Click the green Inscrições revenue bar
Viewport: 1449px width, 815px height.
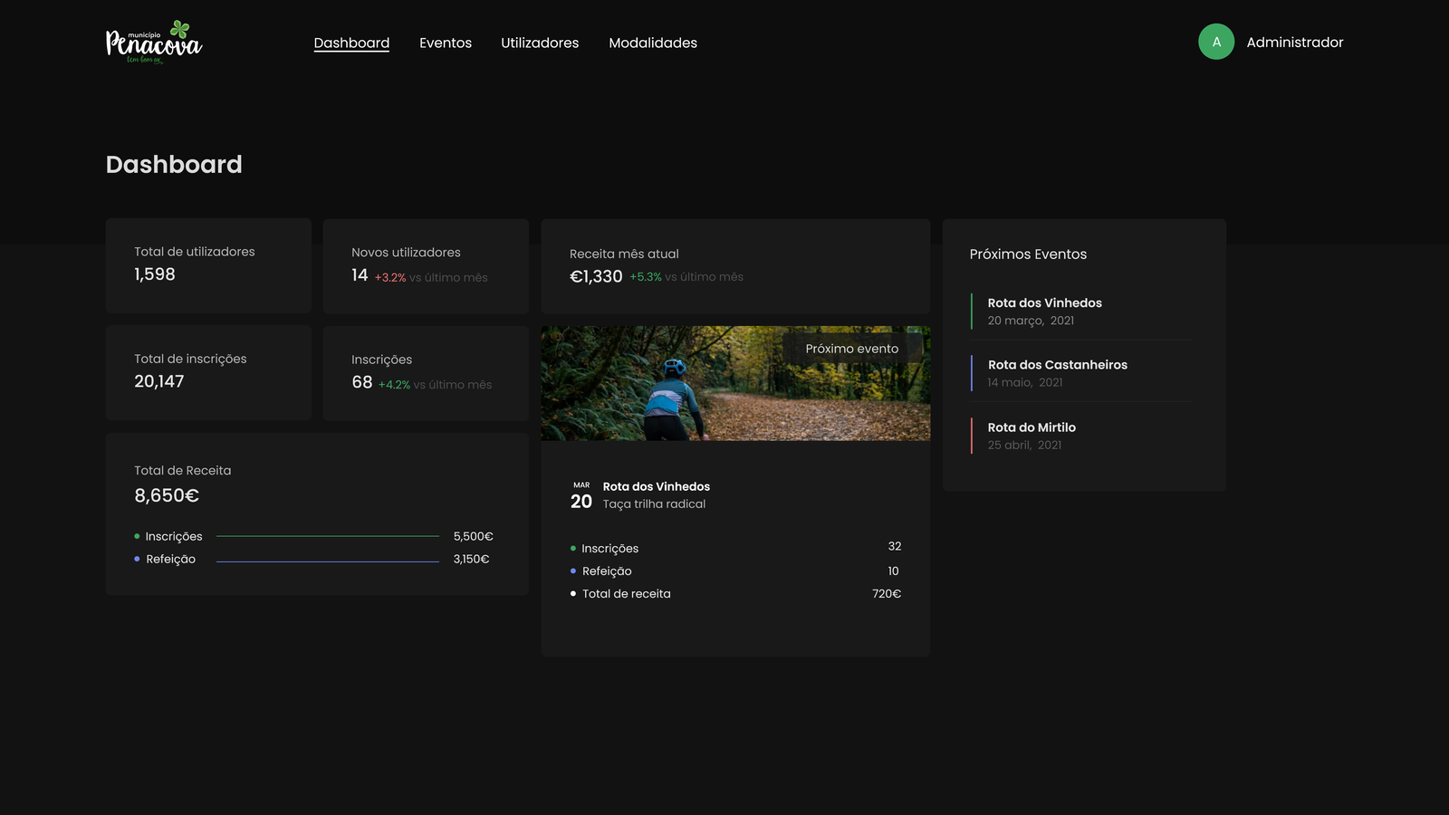point(328,536)
